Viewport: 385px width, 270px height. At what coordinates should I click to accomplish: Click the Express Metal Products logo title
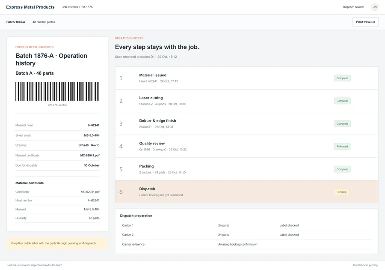30,7
